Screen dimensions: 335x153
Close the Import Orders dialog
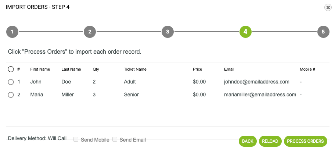click(328, 7)
